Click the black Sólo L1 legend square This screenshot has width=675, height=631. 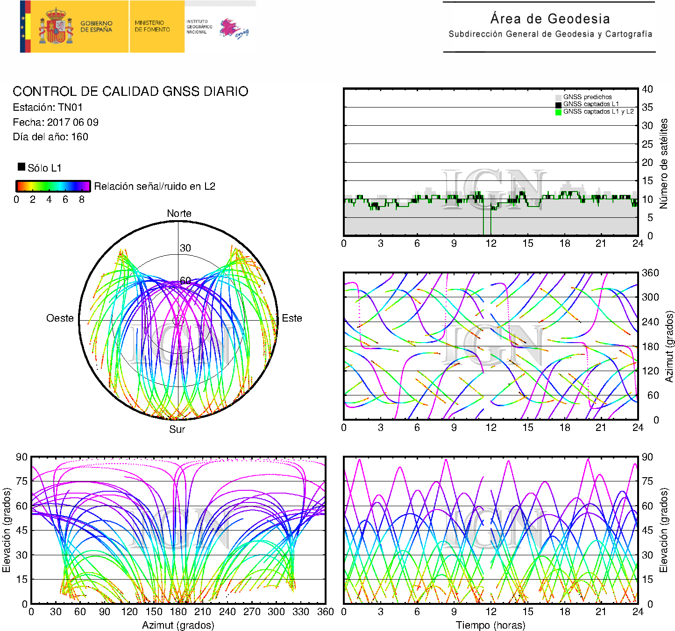(21, 167)
